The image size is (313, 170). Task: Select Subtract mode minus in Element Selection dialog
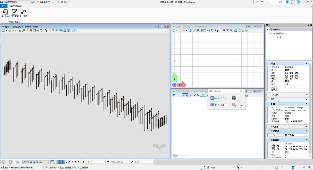(219, 105)
